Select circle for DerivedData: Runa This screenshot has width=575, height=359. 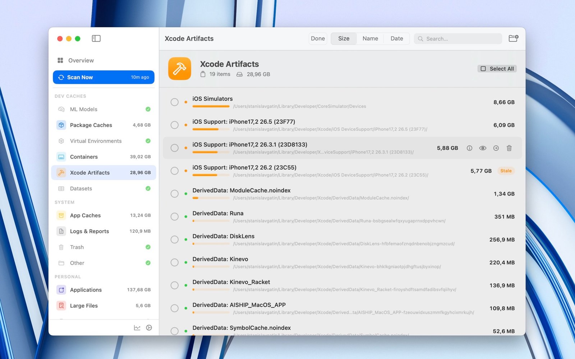(175, 216)
